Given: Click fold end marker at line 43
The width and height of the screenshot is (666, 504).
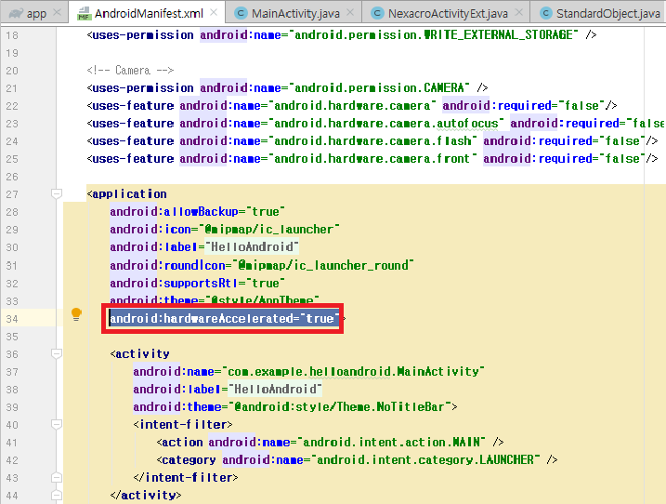Looking at the screenshot, I should [56, 477].
